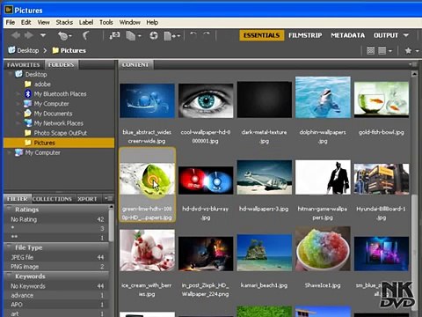Collapse the Keywords filter section
422x317 pixels.
click(9, 276)
